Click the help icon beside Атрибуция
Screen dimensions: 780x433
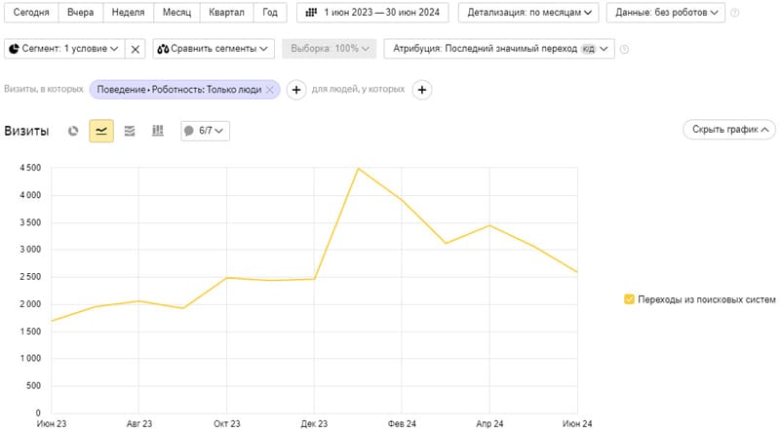point(624,49)
